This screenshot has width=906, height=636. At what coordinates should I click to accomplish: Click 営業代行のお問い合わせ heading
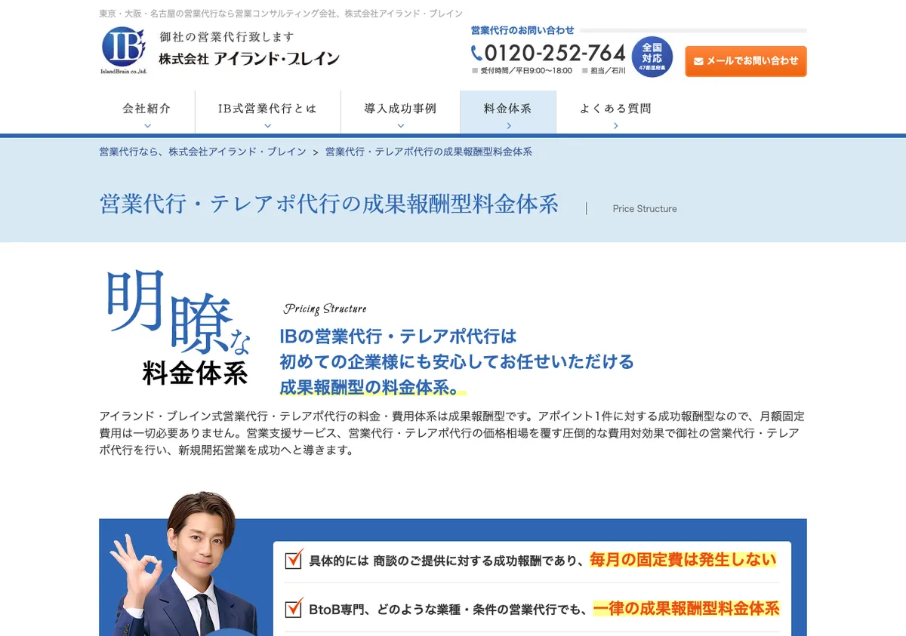pyautogui.click(x=522, y=30)
